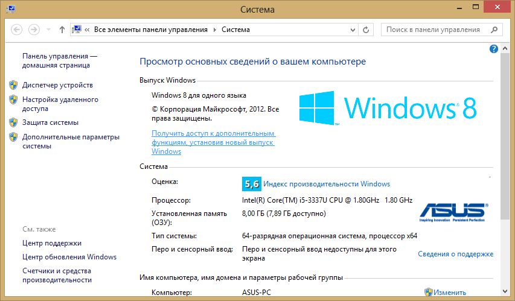Click the shield icon next to Изменить
The image size is (515, 301).
coord(428,293)
